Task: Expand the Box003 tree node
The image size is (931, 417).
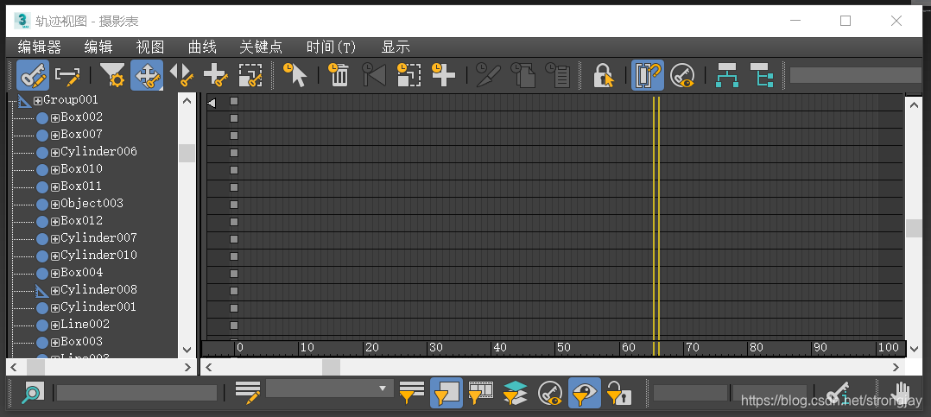Action: [x=55, y=342]
